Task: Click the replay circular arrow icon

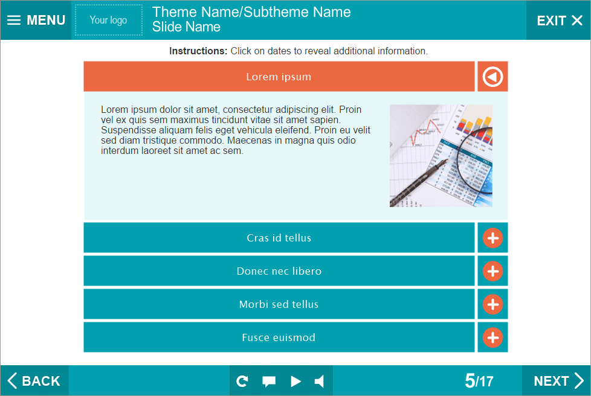Action: (x=242, y=381)
